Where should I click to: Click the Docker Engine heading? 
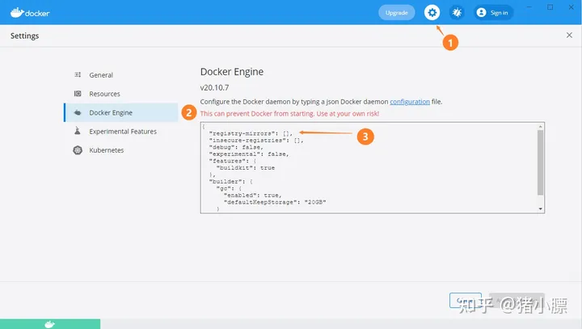click(232, 72)
